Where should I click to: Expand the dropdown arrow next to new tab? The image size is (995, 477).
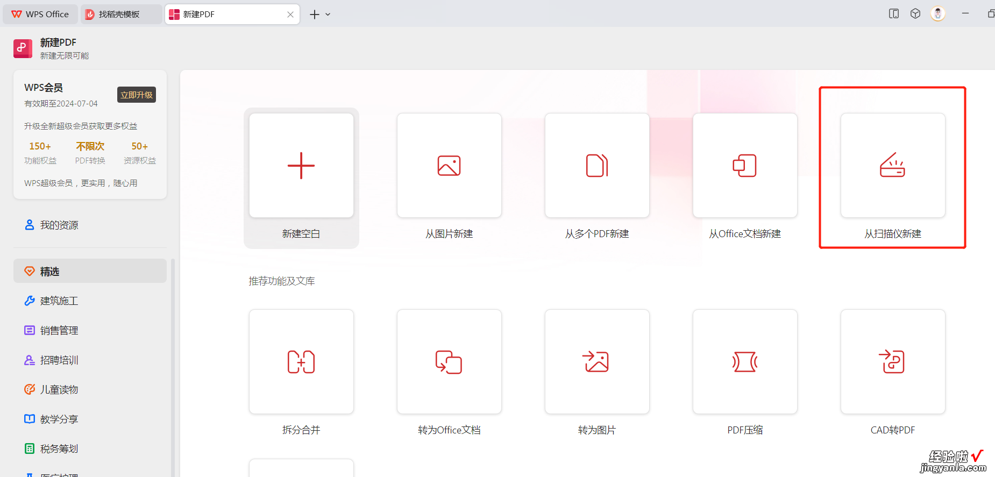pyautogui.click(x=328, y=15)
